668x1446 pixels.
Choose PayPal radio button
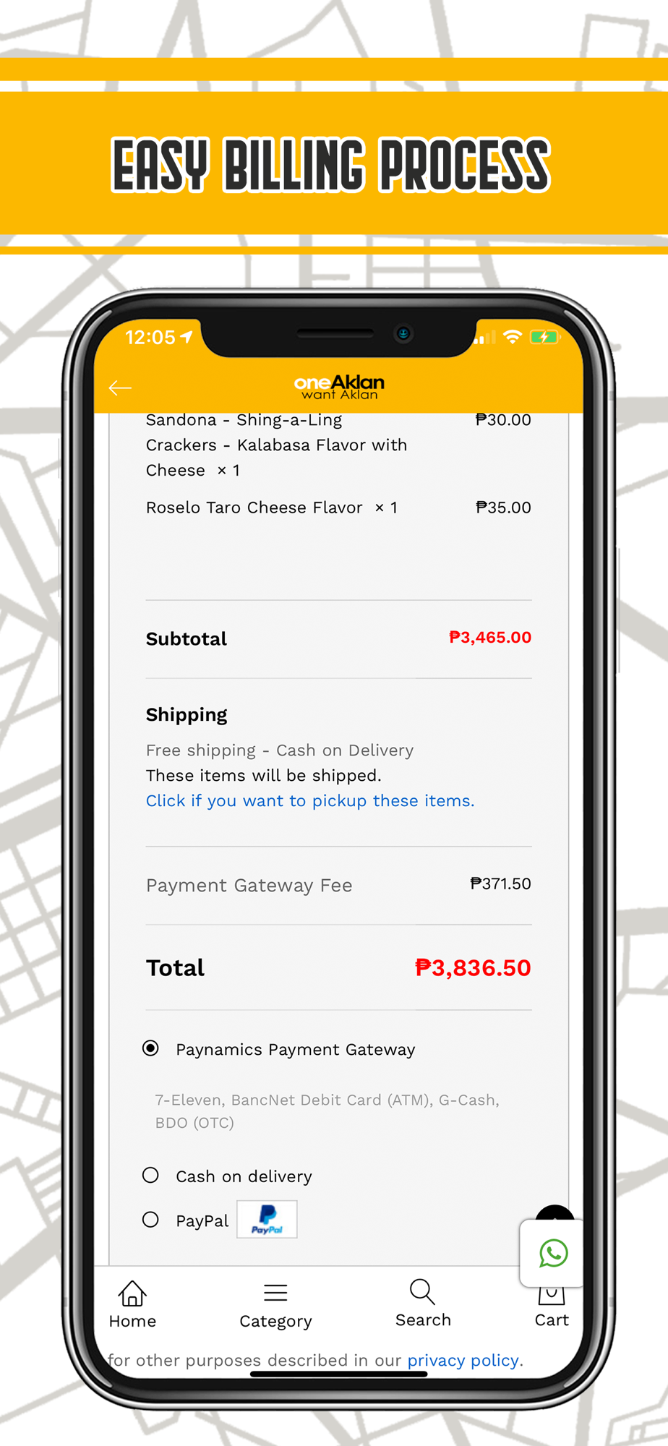coord(150,1220)
